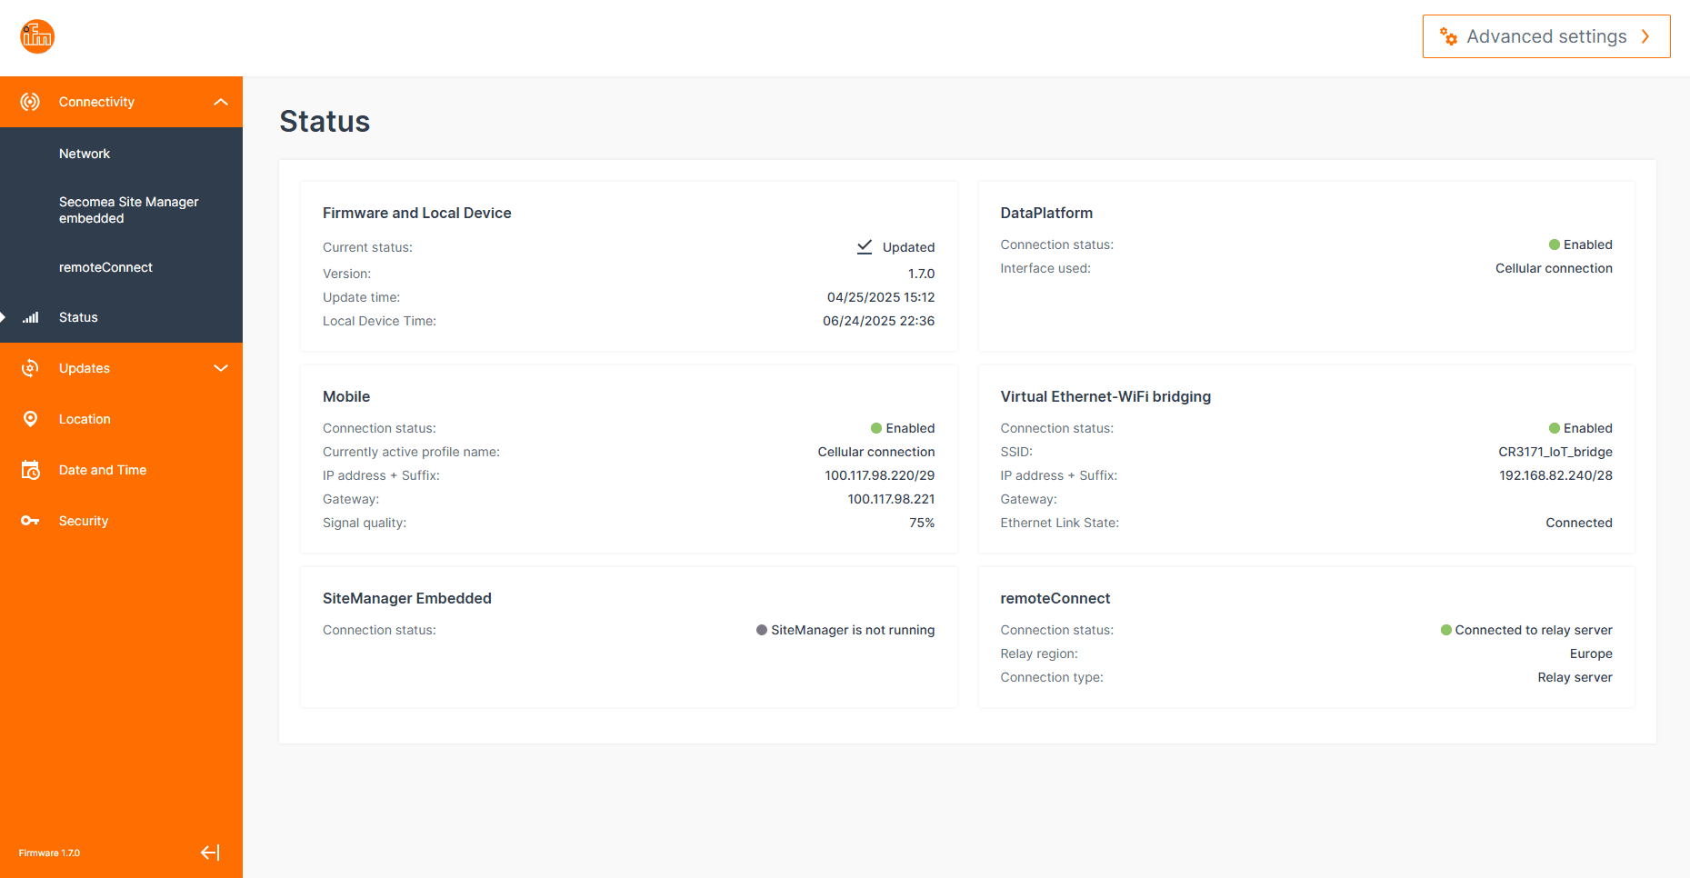The height and width of the screenshot is (878, 1690).
Task: Click the Updates refresh icon
Action: click(30, 368)
